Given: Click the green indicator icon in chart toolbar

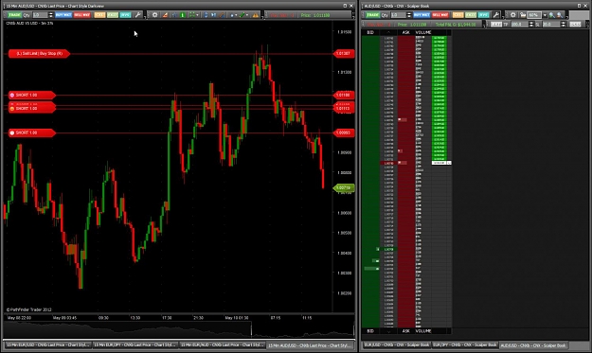Looking at the screenshot, I should coord(183,15).
